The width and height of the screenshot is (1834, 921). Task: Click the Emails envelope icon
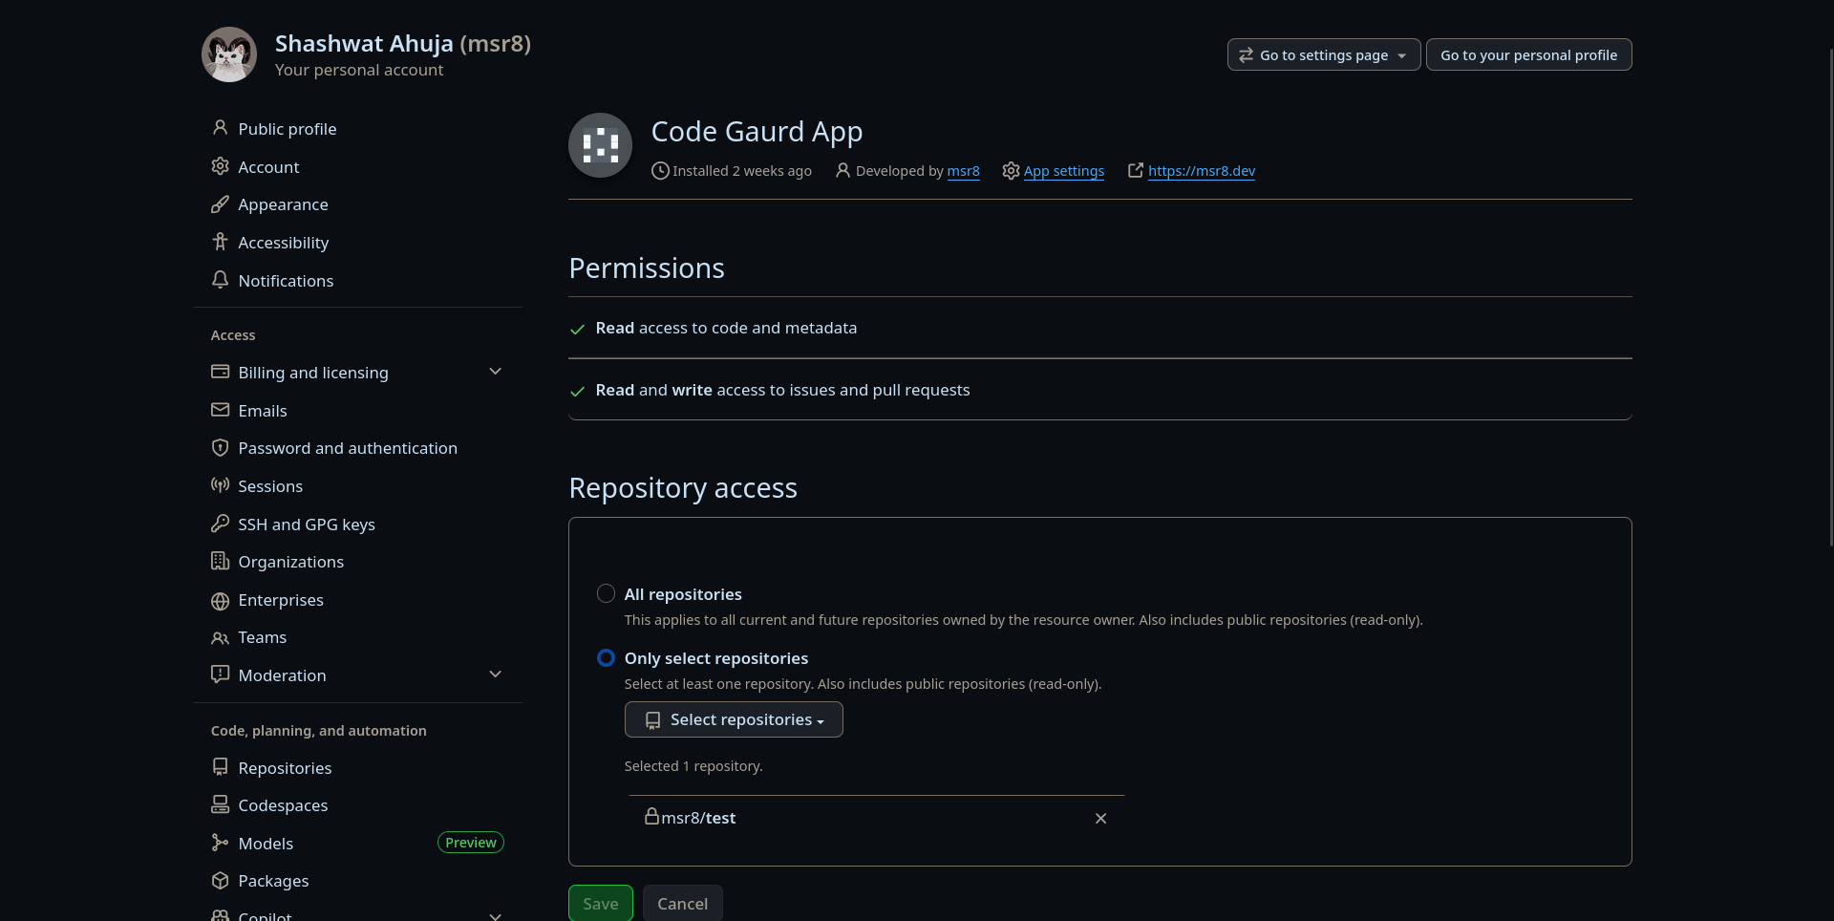pyautogui.click(x=220, y=410)
